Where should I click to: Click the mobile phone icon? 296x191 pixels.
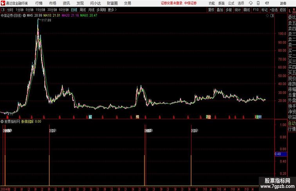(x=258, y=3)
